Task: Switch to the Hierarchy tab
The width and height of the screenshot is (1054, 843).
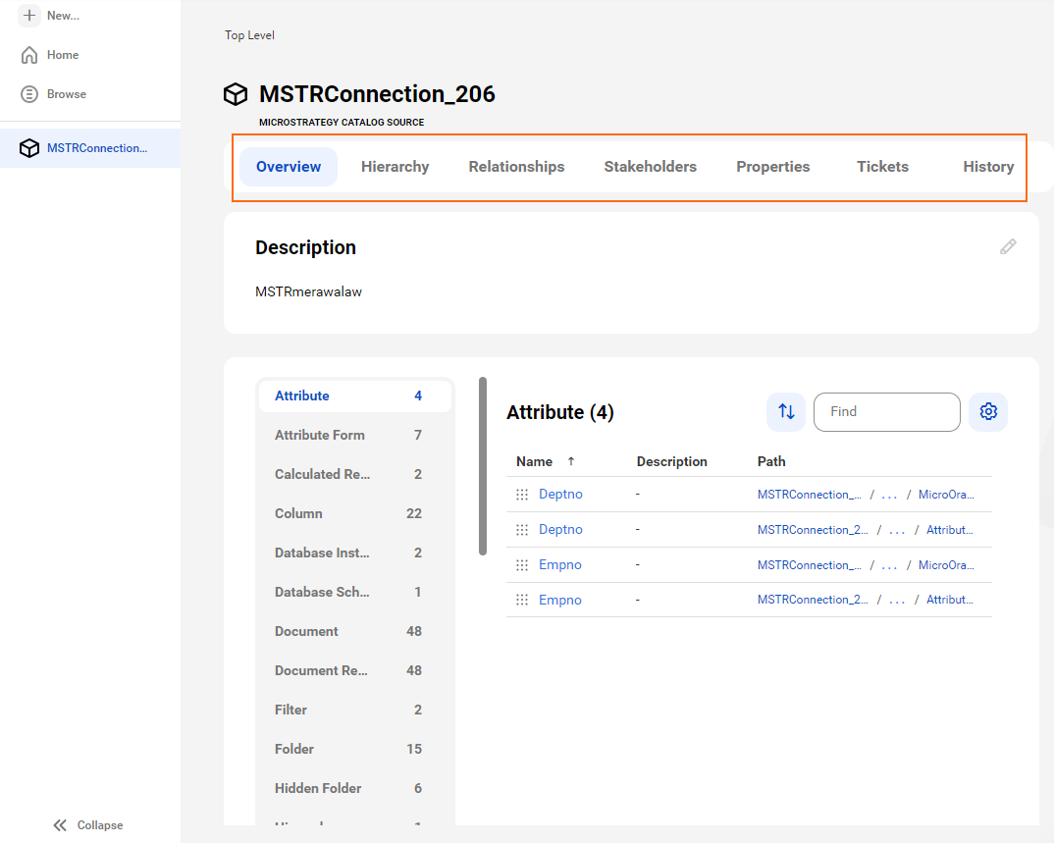Action: [395, 167]
